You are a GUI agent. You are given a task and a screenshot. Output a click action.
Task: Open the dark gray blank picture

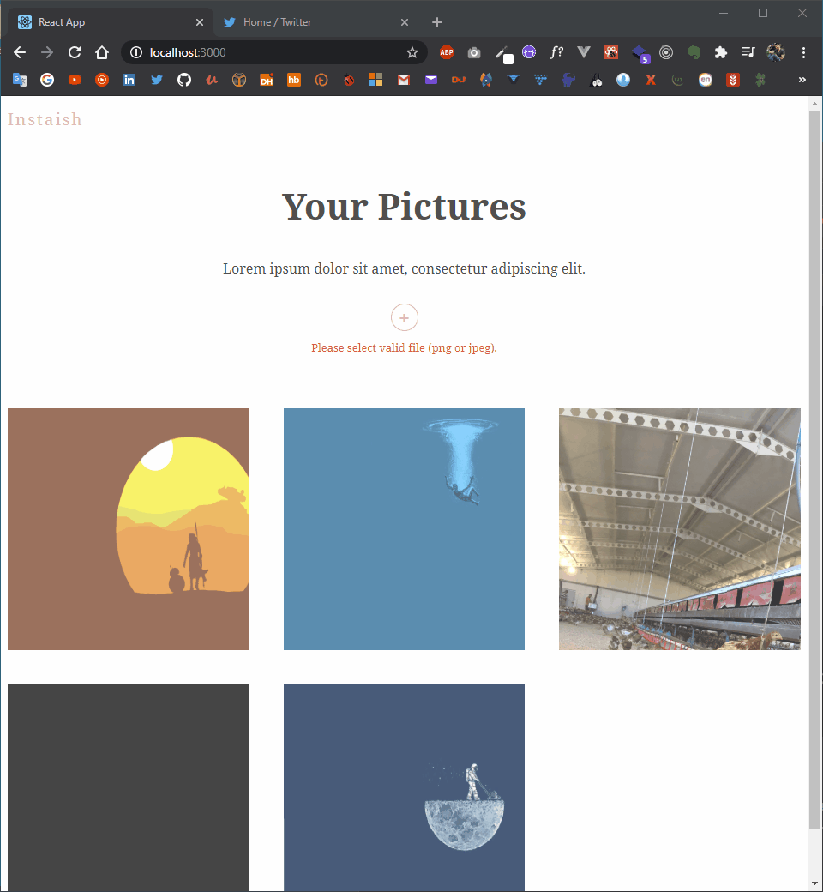click(x=129, y=788)
